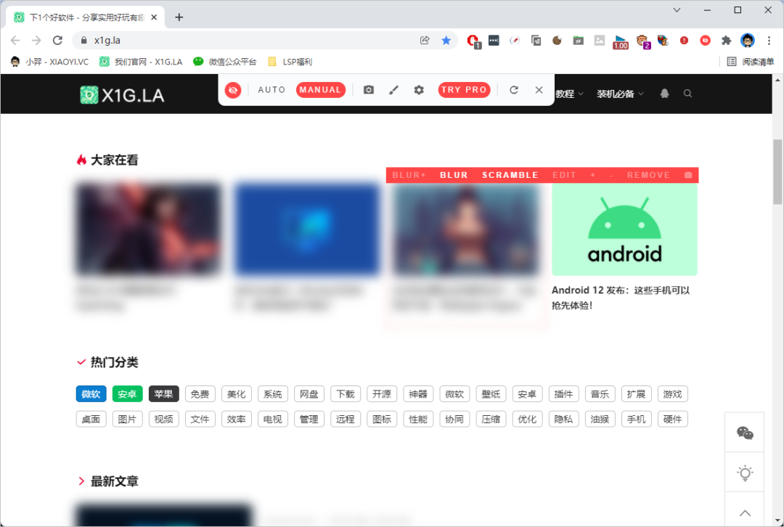Open the Android 12 发布 article link
Viewport: 784px width, 527px height.
tap(621, 298)
